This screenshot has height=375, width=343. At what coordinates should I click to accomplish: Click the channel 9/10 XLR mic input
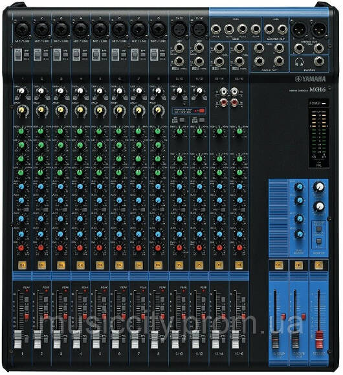(179, 29)
